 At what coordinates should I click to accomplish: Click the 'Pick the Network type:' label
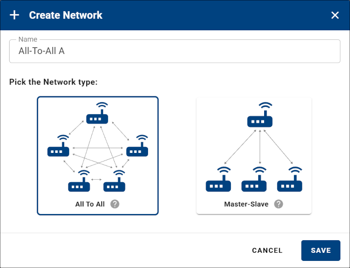[x=54, y=82]
